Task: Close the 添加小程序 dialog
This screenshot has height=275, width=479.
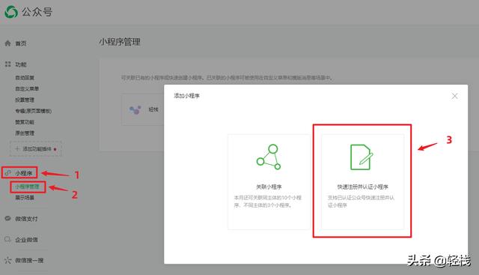Action: coord(454,96)
